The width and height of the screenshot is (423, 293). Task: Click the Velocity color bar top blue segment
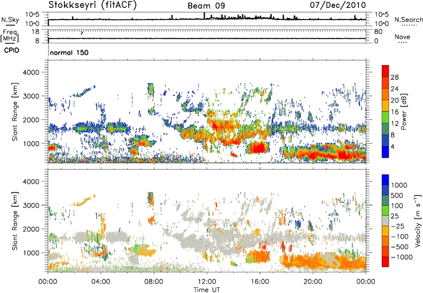pyautogui.click(x=385, y=180)
